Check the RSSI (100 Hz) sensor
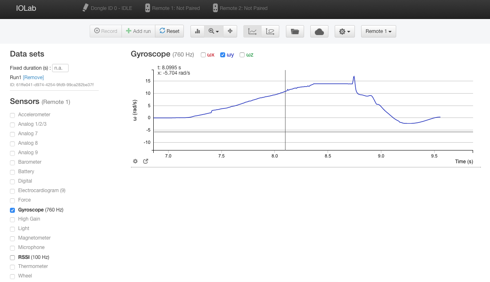This screenshot has width=490, height=282. point(12,258)
